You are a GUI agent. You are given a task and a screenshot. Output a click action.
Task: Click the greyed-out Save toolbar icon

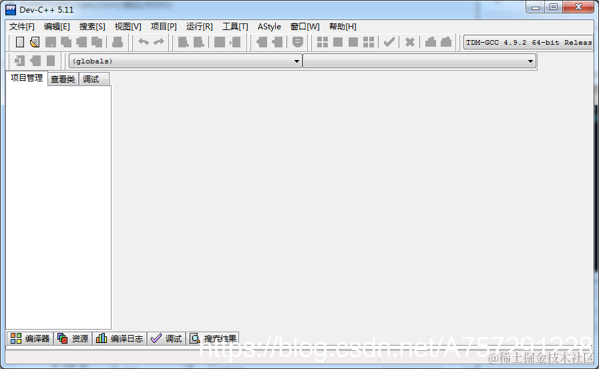[x=51, y=42]
